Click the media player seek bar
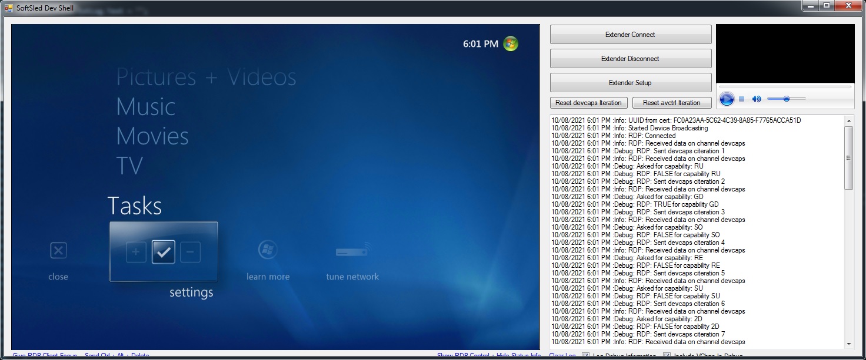 (785, 87)
